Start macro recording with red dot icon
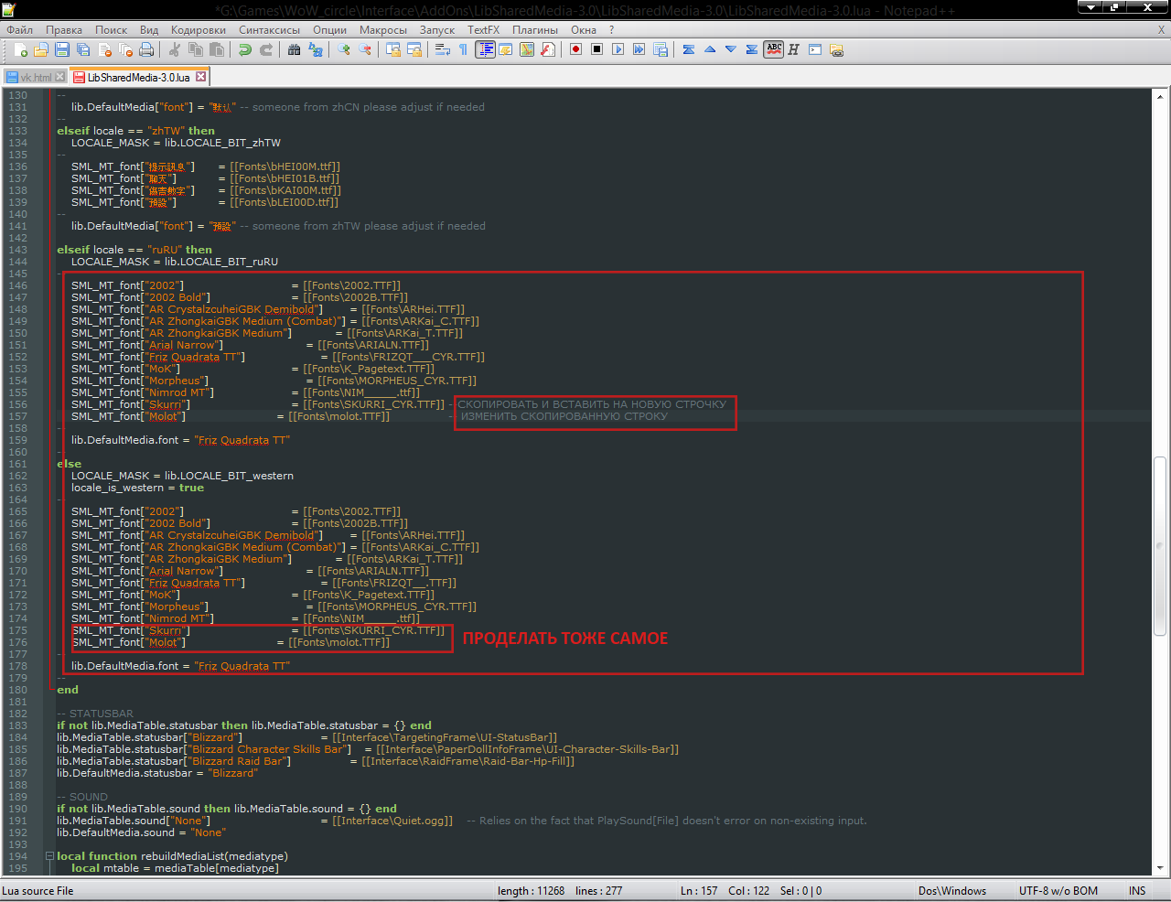The image size is (1171, 902). pyautogui.click(x=575, y=49)
